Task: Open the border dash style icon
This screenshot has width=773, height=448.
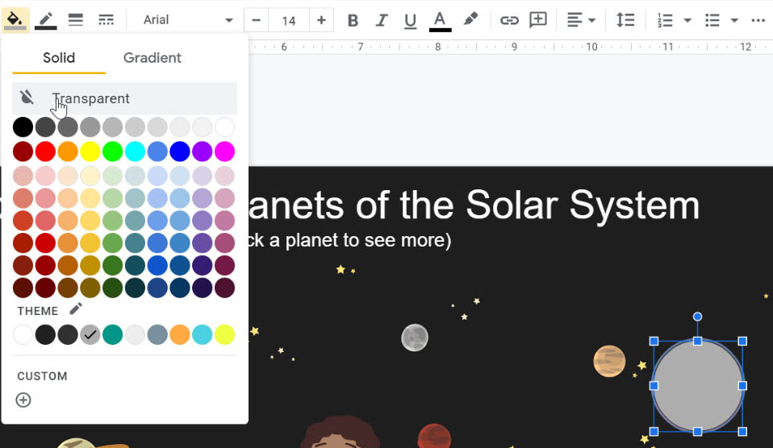Action: (x=105, y=19)
